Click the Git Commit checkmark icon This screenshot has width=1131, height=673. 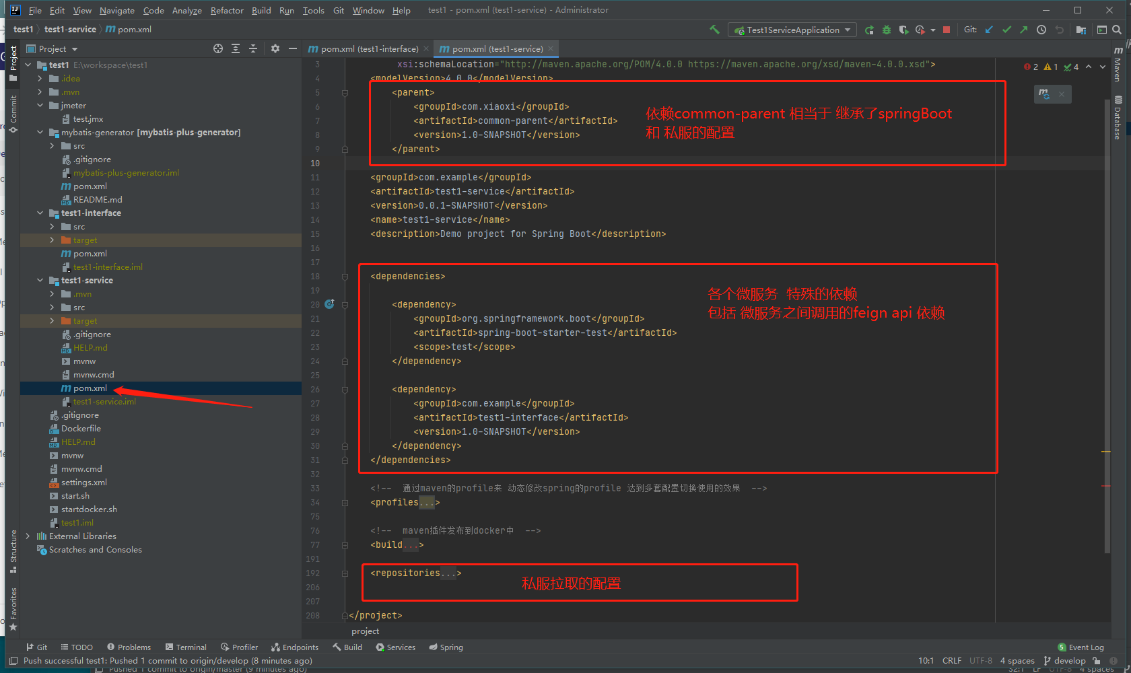(x=1006, y=30)
